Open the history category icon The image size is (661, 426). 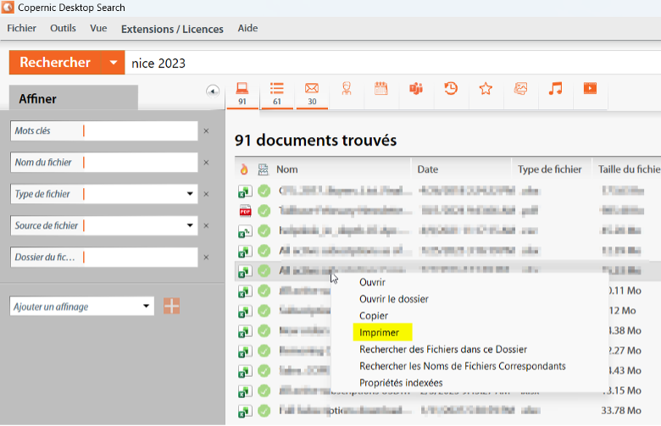[452, 89]
